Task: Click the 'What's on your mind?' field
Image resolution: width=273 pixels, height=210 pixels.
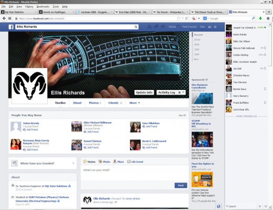Action: [134, 173]
